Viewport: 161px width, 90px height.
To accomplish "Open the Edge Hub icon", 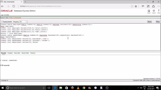I will point(143,6).
